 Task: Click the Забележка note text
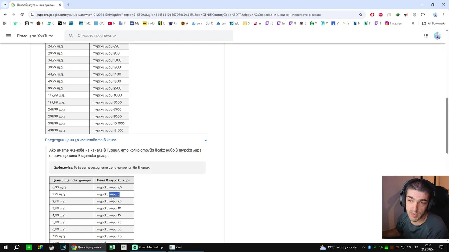coord(102,168)
